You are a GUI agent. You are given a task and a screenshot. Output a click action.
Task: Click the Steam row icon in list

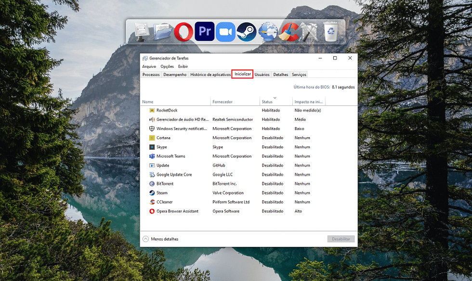(x=152, y=193)
